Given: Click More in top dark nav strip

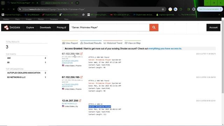Looking at the screenshot, I should coord(66,19).
